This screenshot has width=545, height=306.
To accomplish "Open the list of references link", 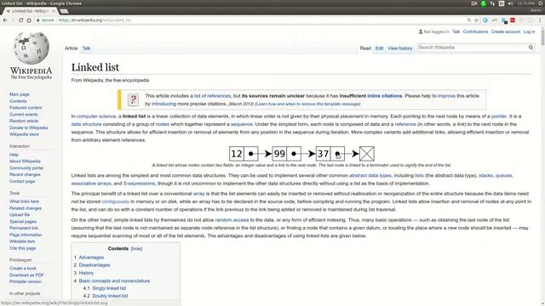I will click(x=212, y=96).
